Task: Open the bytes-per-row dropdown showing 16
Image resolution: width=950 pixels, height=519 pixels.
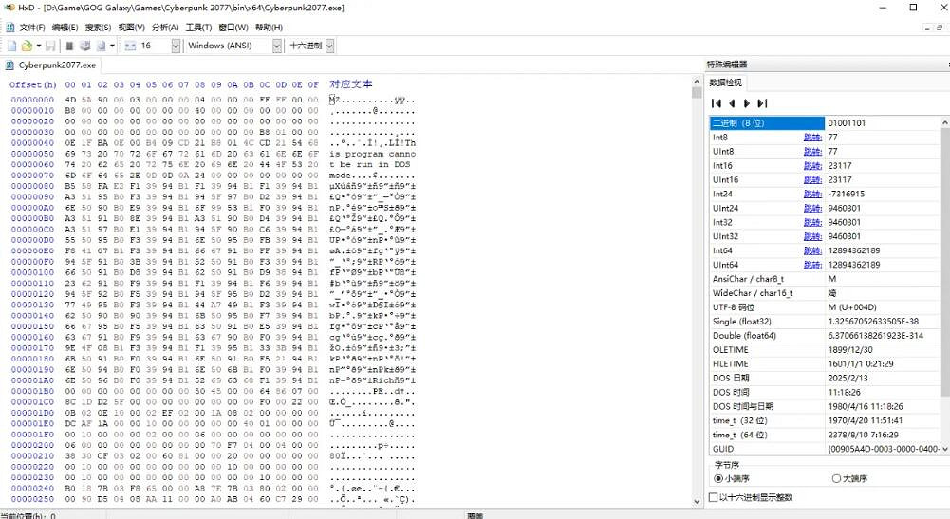Action: pos(176,46)
